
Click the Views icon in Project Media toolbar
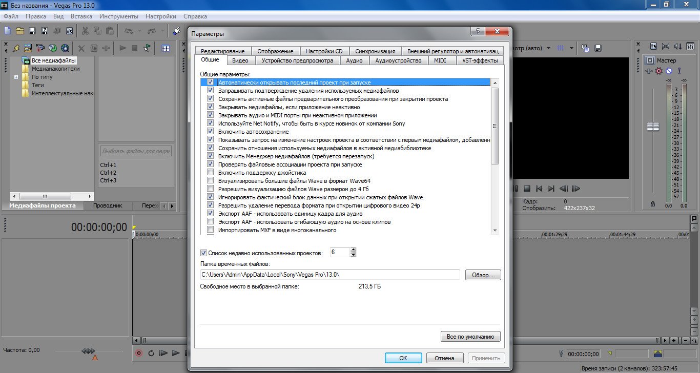click(166, 48)
